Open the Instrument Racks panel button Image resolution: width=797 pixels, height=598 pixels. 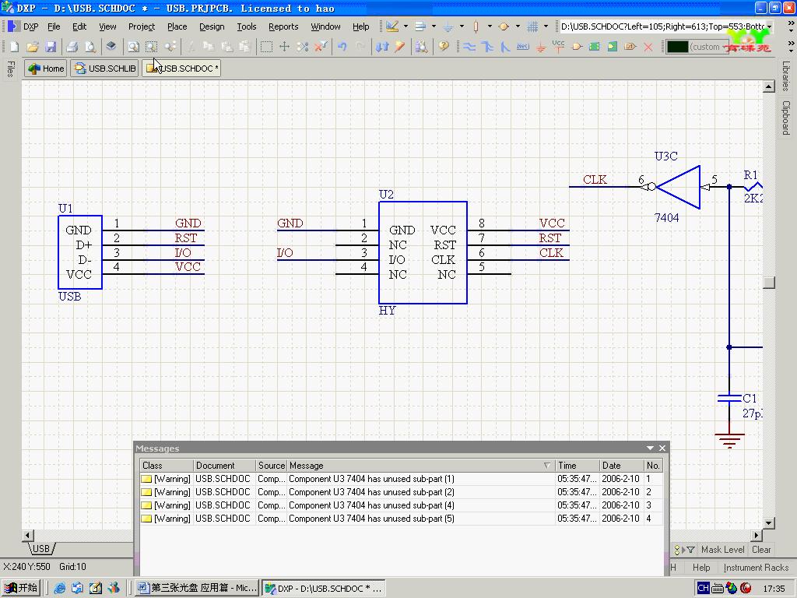click(756, 568)
